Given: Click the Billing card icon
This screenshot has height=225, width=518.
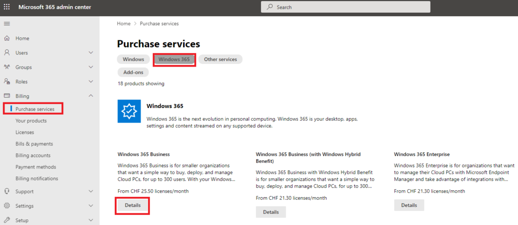Looking at the screenshot, I should click(7, 96).
